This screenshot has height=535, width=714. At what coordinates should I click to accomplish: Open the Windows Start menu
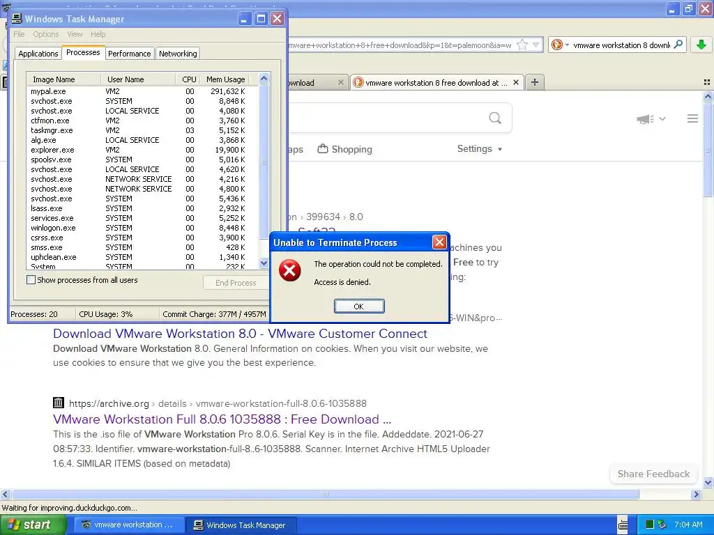[x=32, y=525]
